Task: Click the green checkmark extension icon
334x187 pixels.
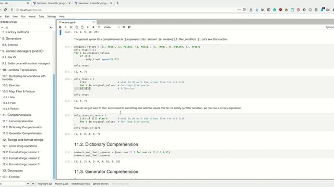Action: (x=275, y=10)
